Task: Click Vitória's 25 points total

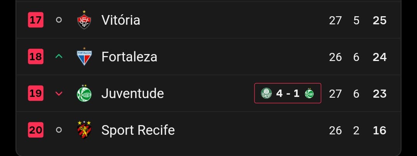Action: (380, 20)
